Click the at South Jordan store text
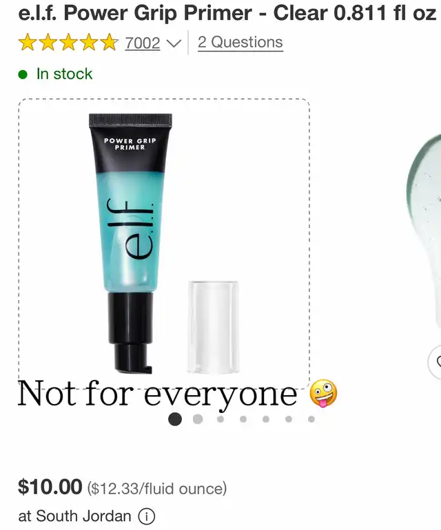Viewport: 441px width, 530px height. click(x=74, y=516)
